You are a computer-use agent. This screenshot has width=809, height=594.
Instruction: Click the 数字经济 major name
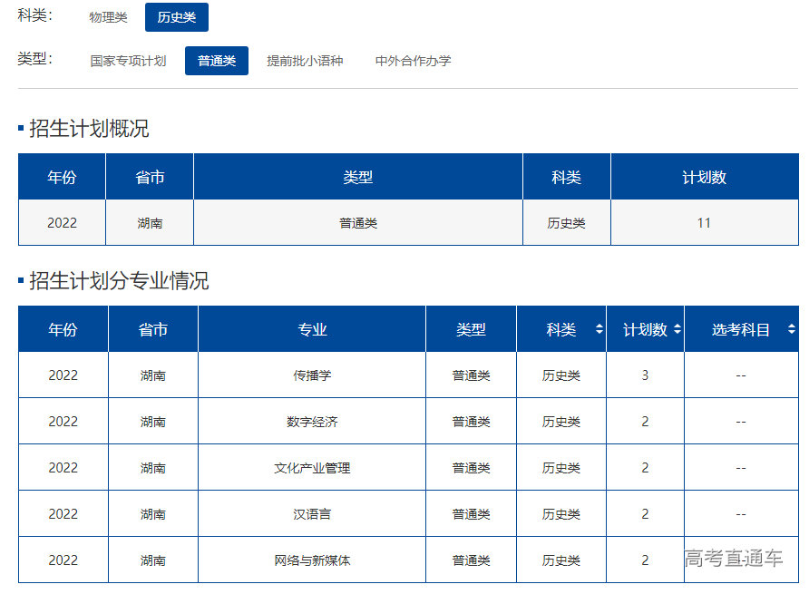point(311,421)
